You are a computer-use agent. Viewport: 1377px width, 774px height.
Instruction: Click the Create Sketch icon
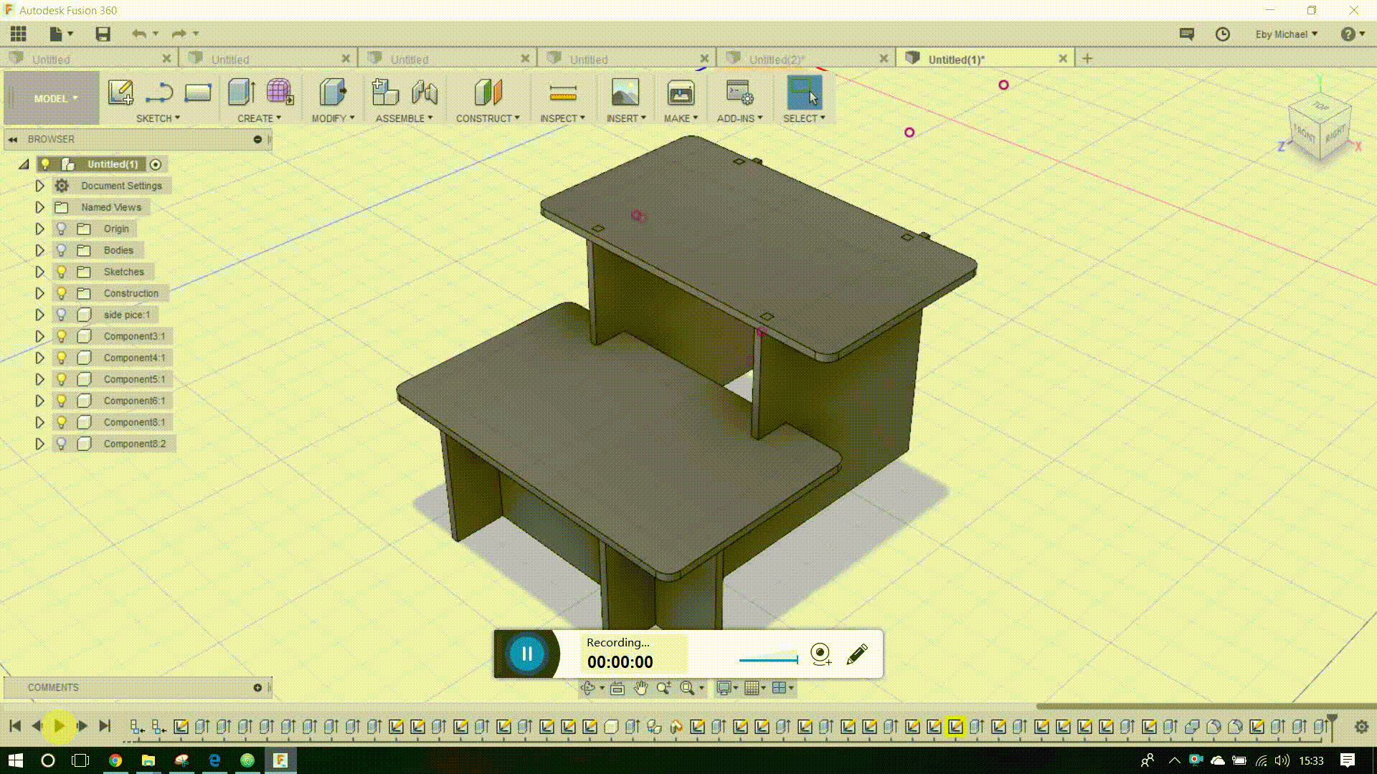click(x=120, y=93)
